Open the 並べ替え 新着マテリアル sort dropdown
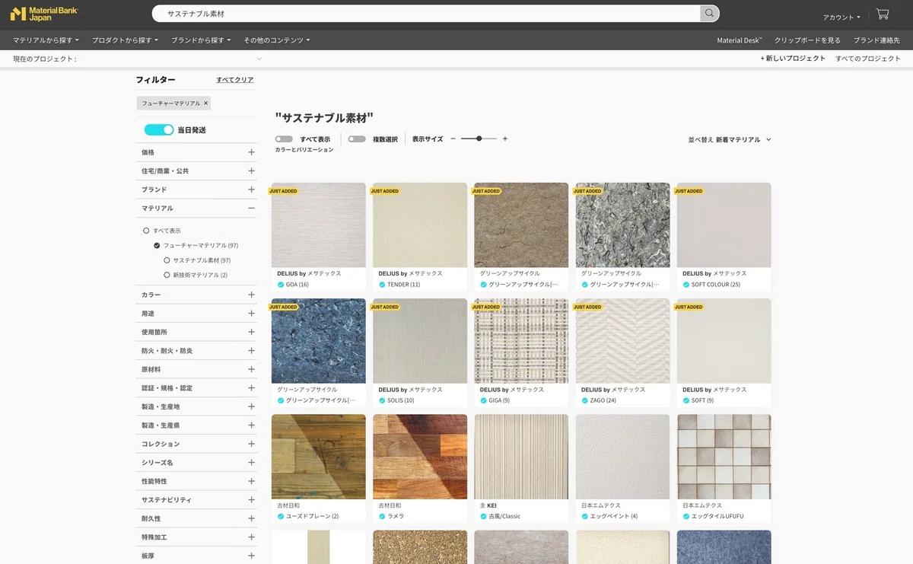This screenshot has height=564, width=913. tap(730, 139)
